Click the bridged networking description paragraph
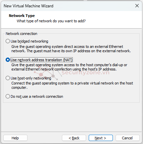 tap(71, 49)
